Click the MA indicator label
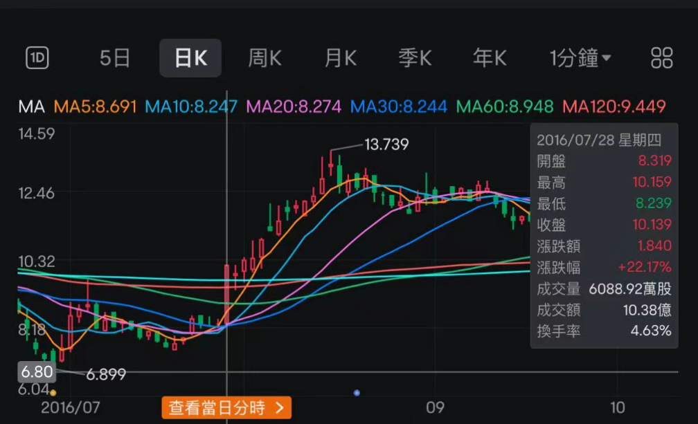Image resolution: width=698 pixels, height=424 pixels. pyautogui.click(x=32, y=107)
